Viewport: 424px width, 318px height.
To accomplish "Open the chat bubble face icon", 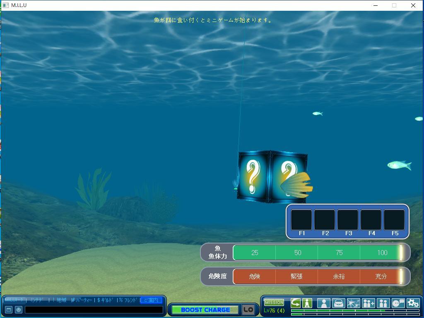I will [398, 303].
